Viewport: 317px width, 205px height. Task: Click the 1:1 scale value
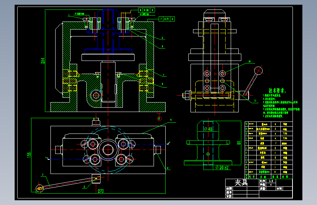point(271,181)
